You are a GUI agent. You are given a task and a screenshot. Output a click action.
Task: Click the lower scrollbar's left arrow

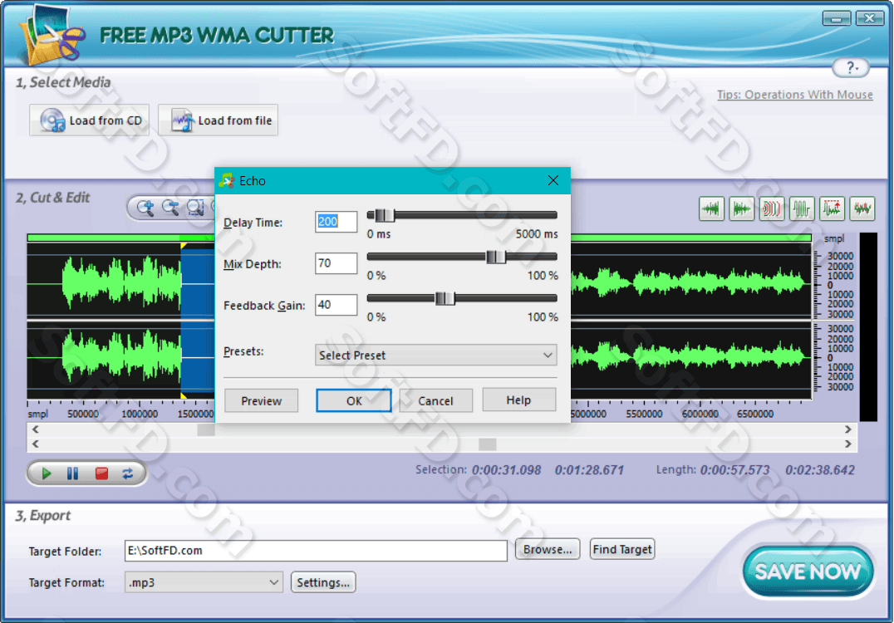tap(36, 444)
